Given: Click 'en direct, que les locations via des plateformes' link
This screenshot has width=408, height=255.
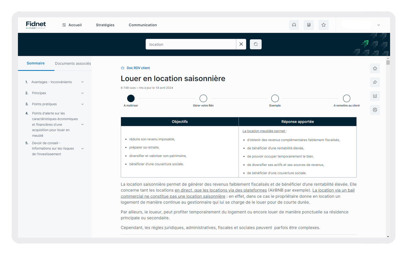Looking at the screenshot, I should pos(221,190).
